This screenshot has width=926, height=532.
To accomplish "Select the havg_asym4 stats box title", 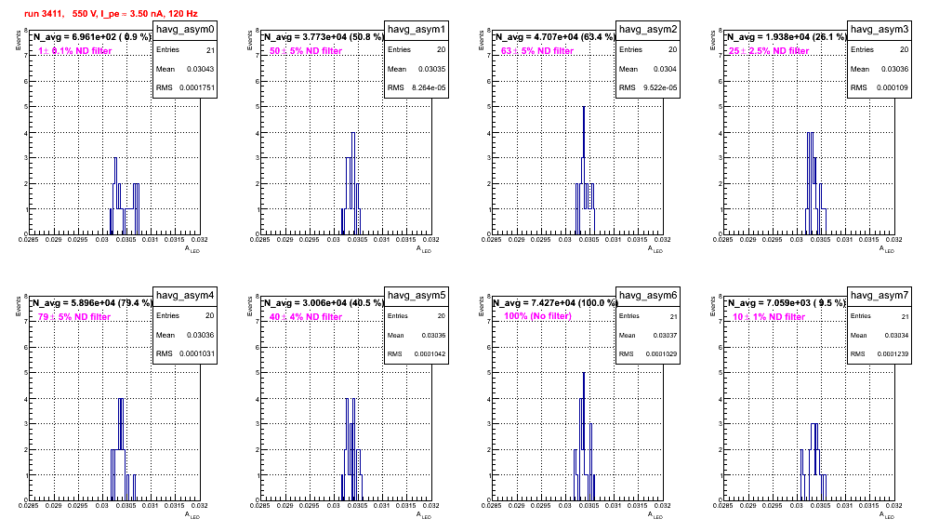I will tap(185, 296).
